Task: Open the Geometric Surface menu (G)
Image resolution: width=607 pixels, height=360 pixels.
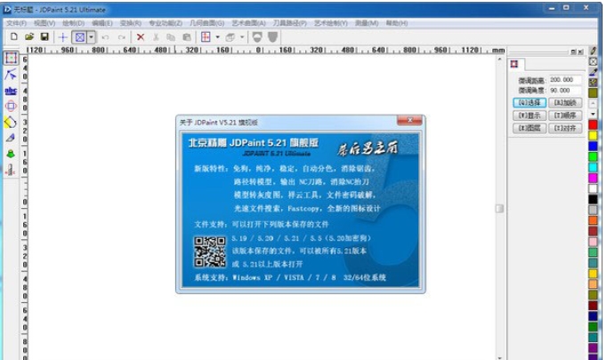Action: 207,23
